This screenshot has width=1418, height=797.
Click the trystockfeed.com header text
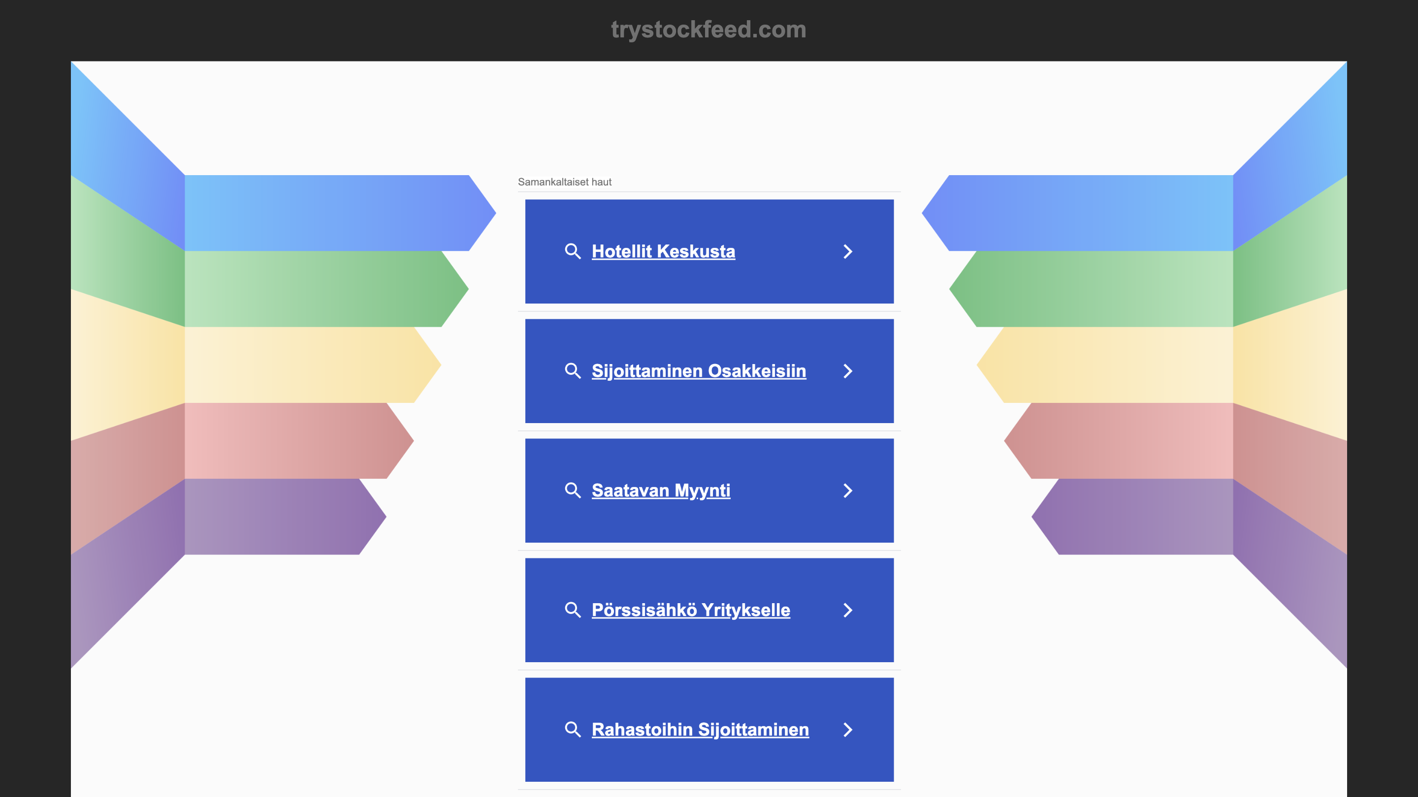point(708,30)
